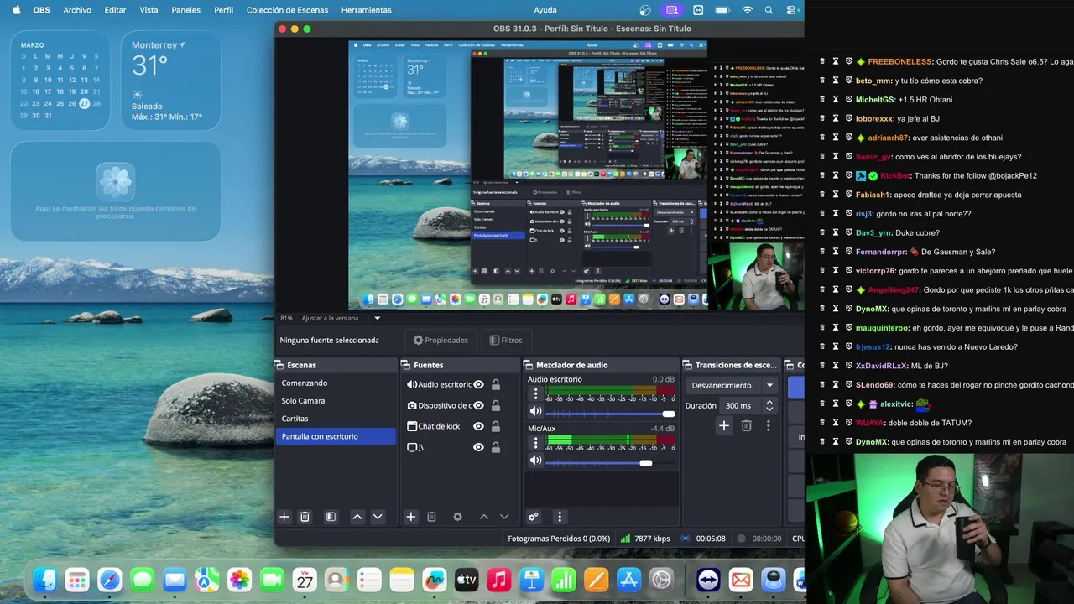This screenshot has height=604, width=1074.
Task: Select the Solo Camara scene
Action: (x=336, y=400)
